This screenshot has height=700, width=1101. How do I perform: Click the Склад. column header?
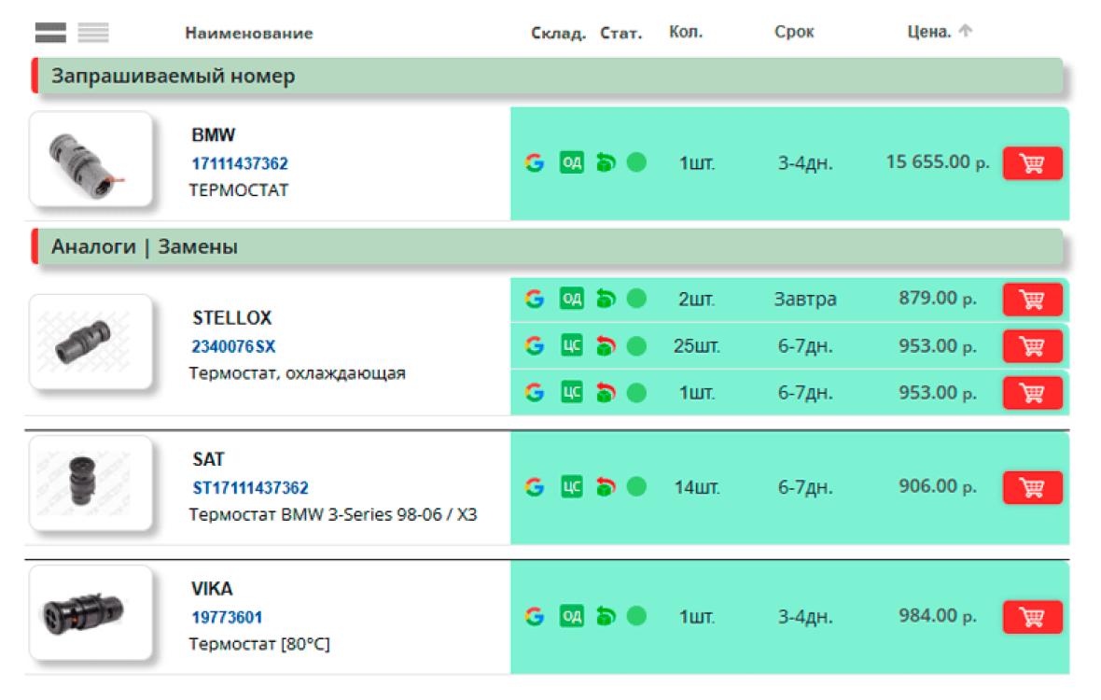[x=558, y=33]
